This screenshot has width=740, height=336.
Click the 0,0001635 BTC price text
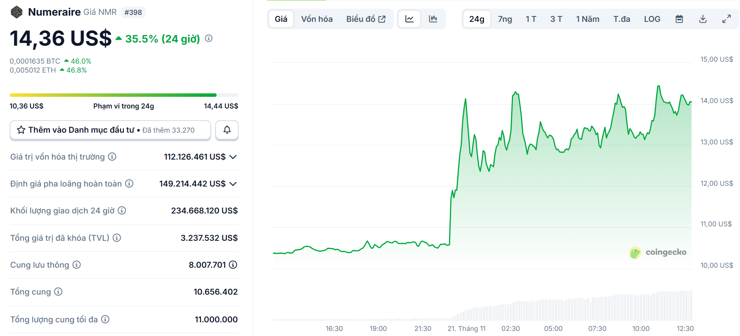pos(35,61)
